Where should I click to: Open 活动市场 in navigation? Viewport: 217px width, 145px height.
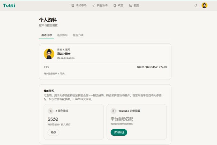[79, 5]
